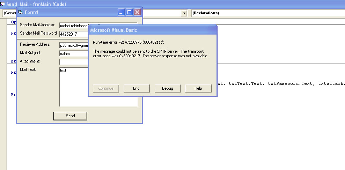Click the Send button on Form1
Viewport: 345px width, 170px height.
pos(71,116)
